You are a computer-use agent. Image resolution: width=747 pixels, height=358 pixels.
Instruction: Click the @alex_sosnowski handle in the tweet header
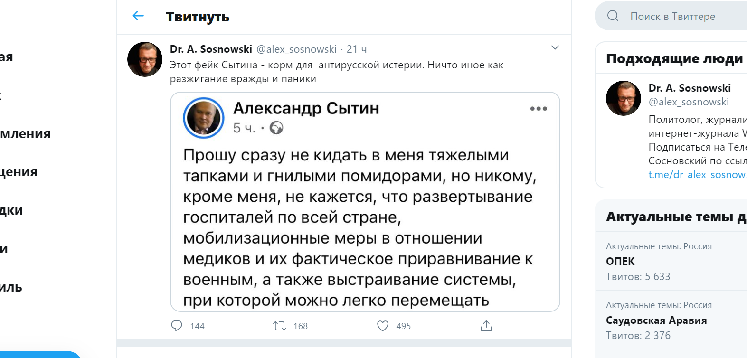[296, 49]
